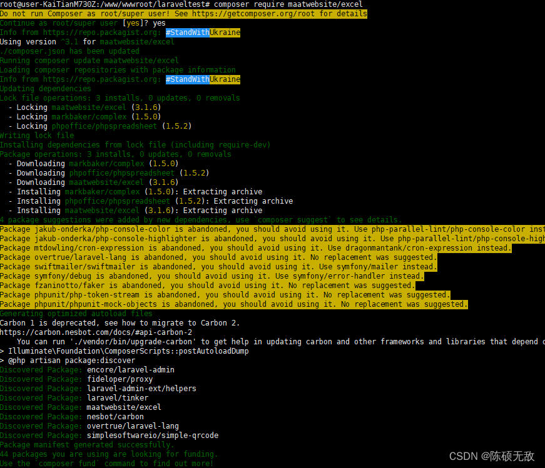Click 'Downloading maatwebsite/excel (3.1.6)' line
Image resolution: width=545 pixels, height=468 pixels.
93,182
